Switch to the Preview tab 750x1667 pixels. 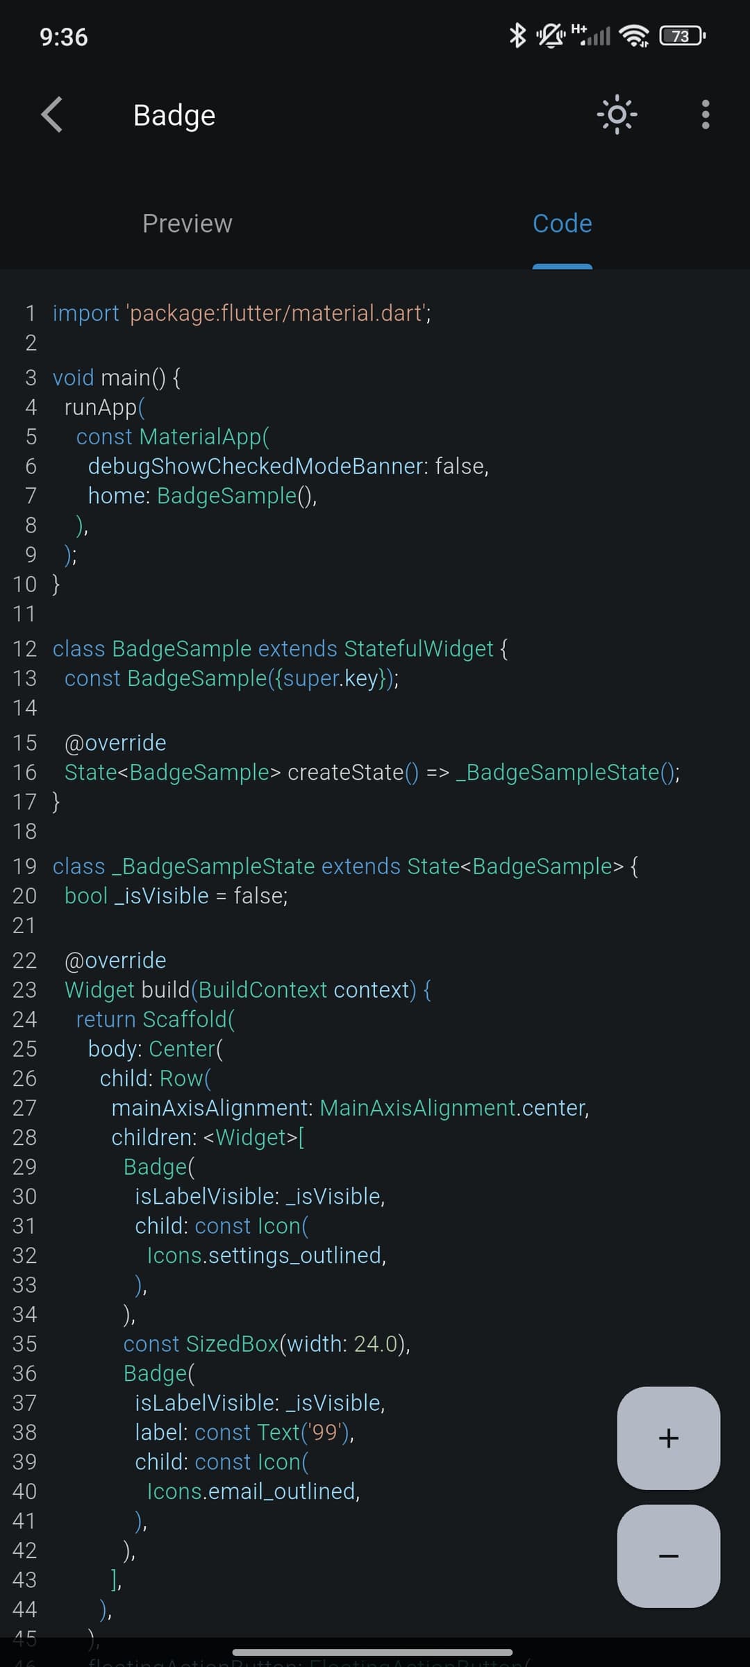tap(187, 224)
